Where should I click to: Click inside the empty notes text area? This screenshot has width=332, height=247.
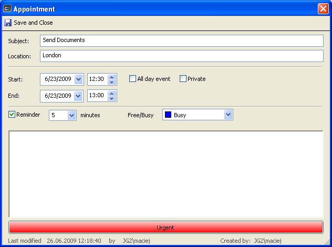166,174
